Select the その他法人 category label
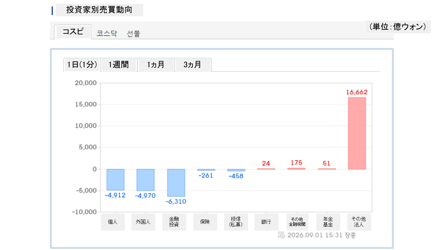 click(359, 222)
